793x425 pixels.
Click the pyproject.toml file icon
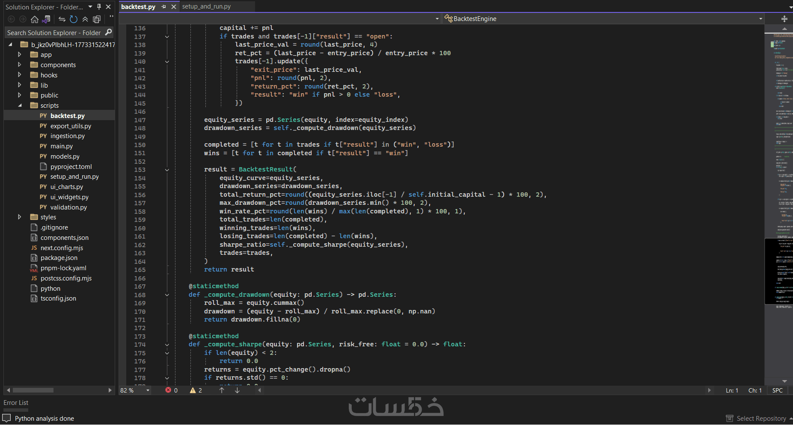coord(43,166)
